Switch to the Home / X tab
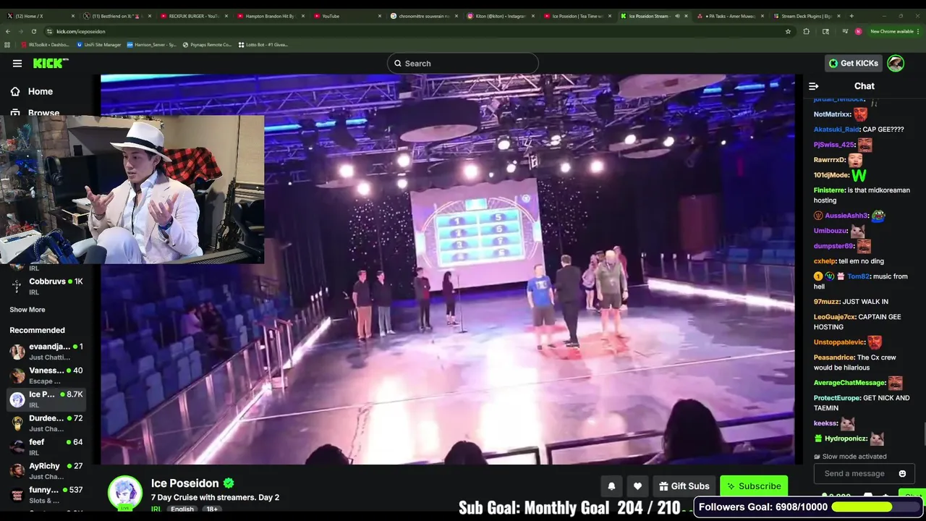The image size is (926, 521). [x=38, y=16]
